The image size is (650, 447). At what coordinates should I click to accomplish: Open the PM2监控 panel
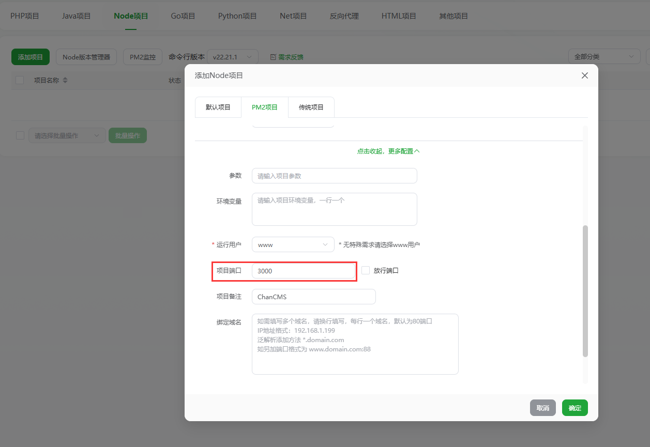142,57
